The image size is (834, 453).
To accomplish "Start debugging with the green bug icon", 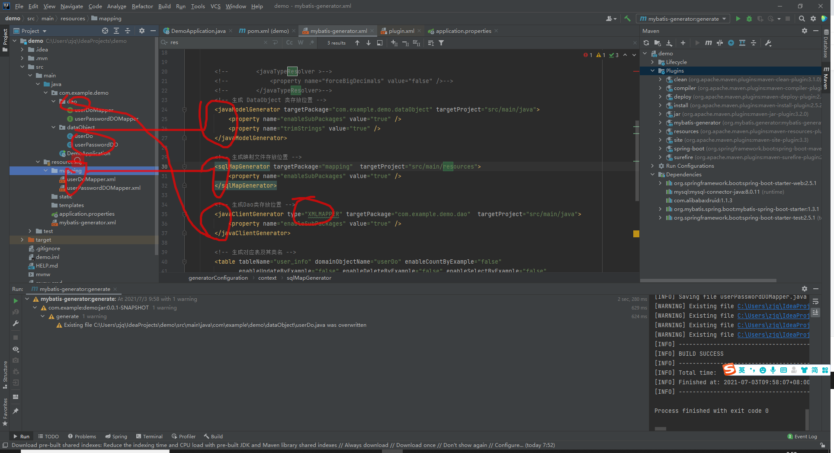I will click(749, 19).
